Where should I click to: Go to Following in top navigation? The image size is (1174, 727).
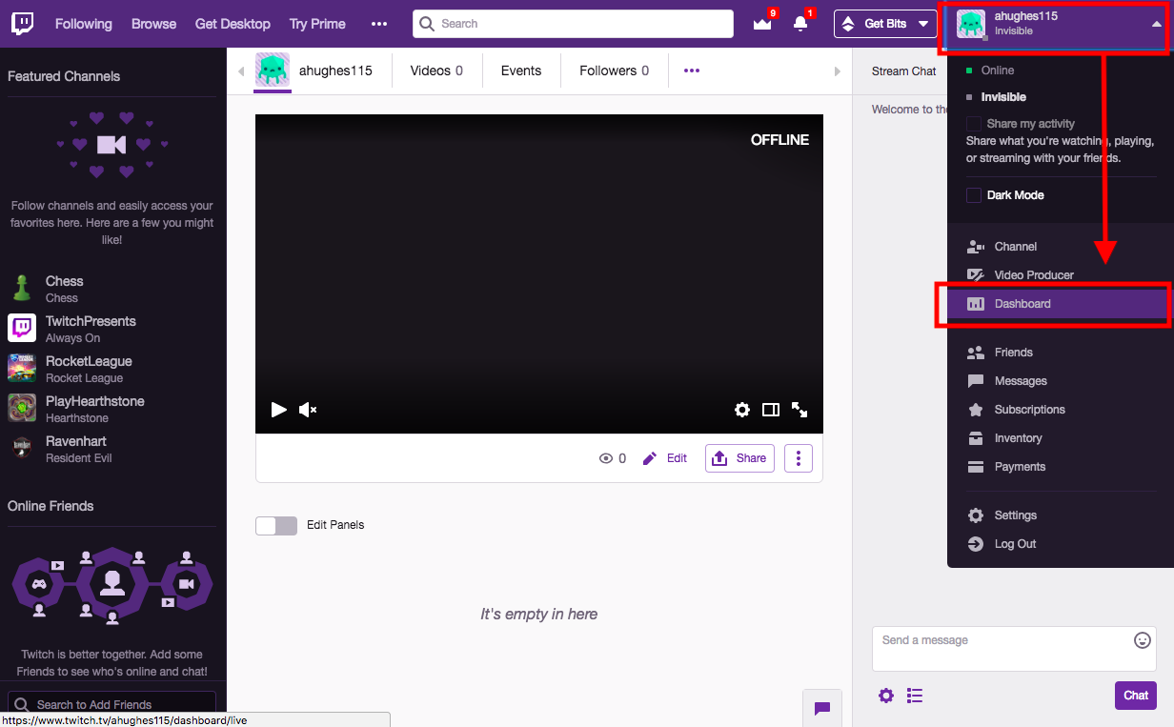83,24
